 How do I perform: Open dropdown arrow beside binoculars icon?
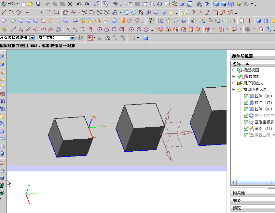tap(121, 5)
